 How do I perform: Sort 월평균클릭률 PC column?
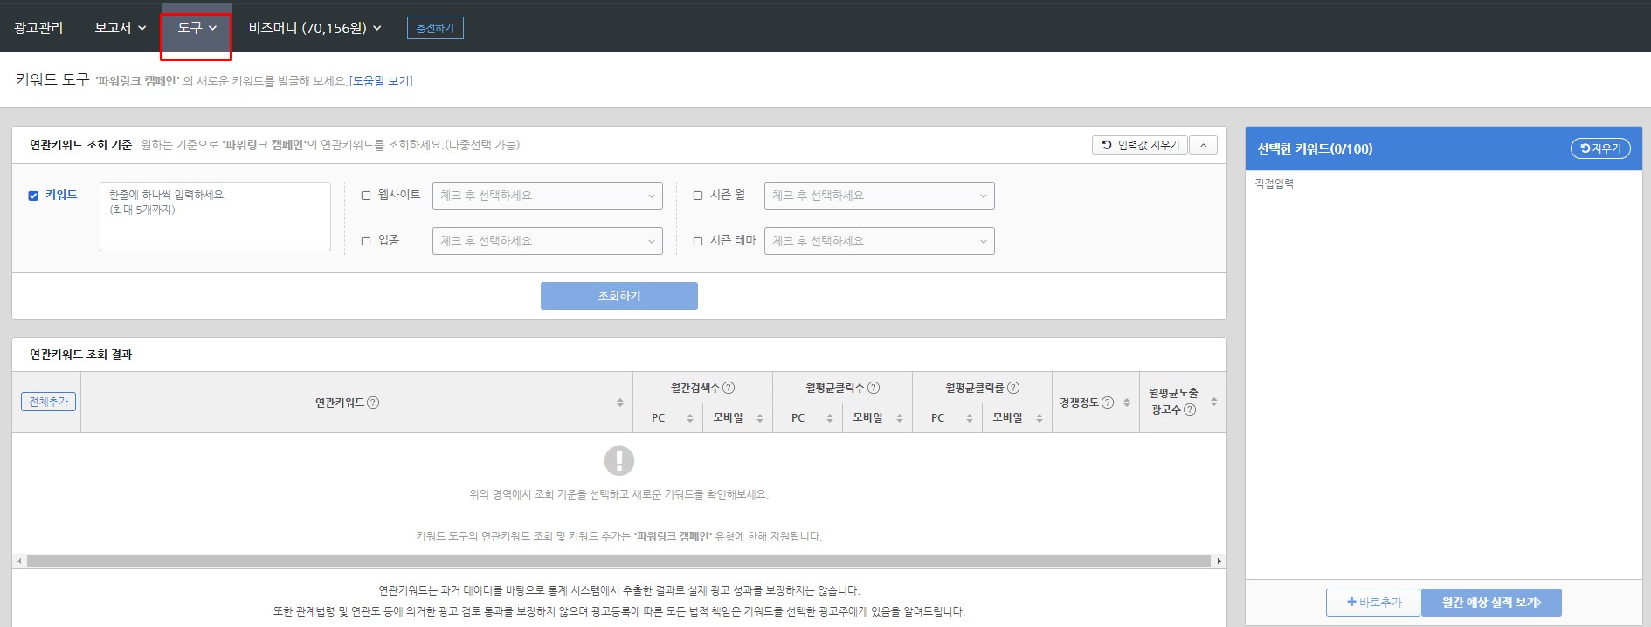[970, 418]
